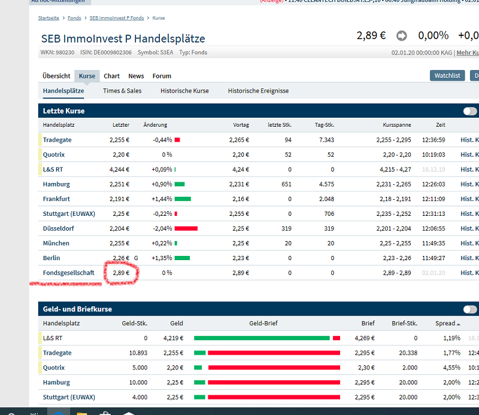
Task: Open Hamburg in Geld- und Briefkurse table
Action: tap(56, 382)
